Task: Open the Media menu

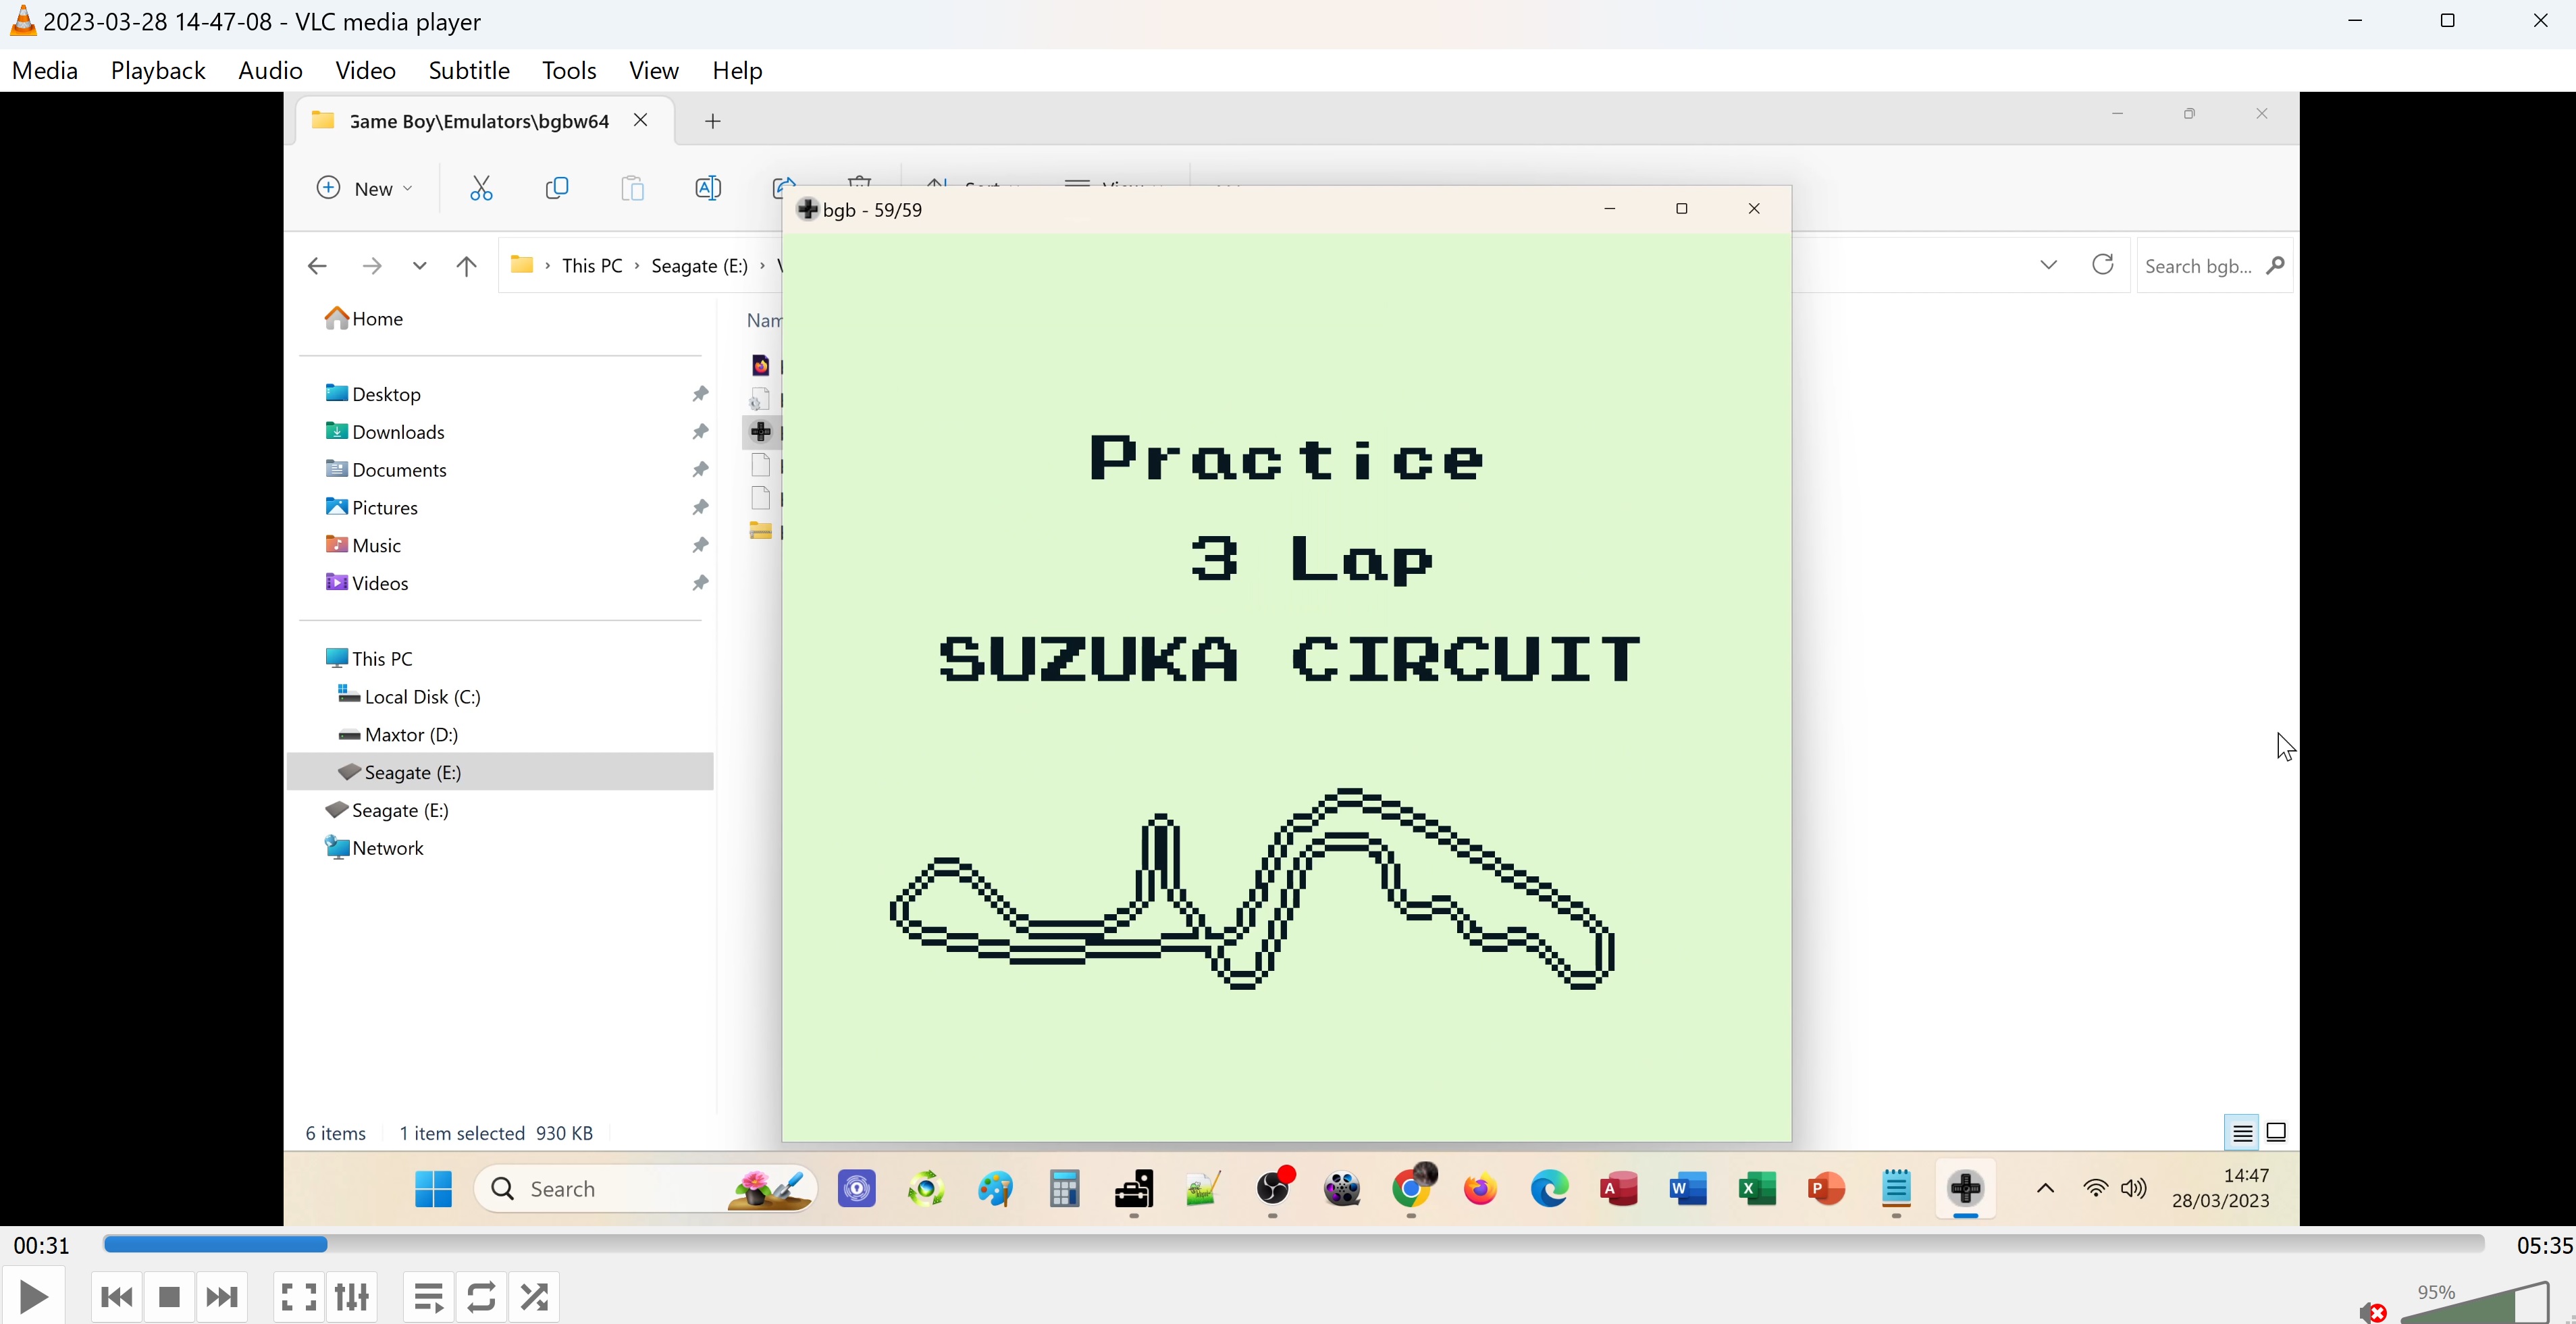Action: [x=45, y=71]
